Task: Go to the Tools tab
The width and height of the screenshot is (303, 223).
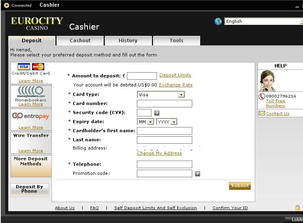Action: (x=176, y=41)
